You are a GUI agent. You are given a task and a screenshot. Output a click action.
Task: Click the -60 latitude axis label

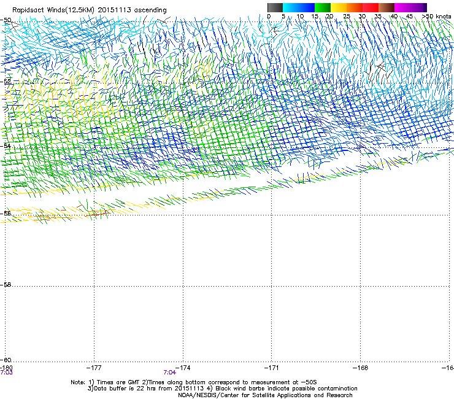tap(6, 360)
